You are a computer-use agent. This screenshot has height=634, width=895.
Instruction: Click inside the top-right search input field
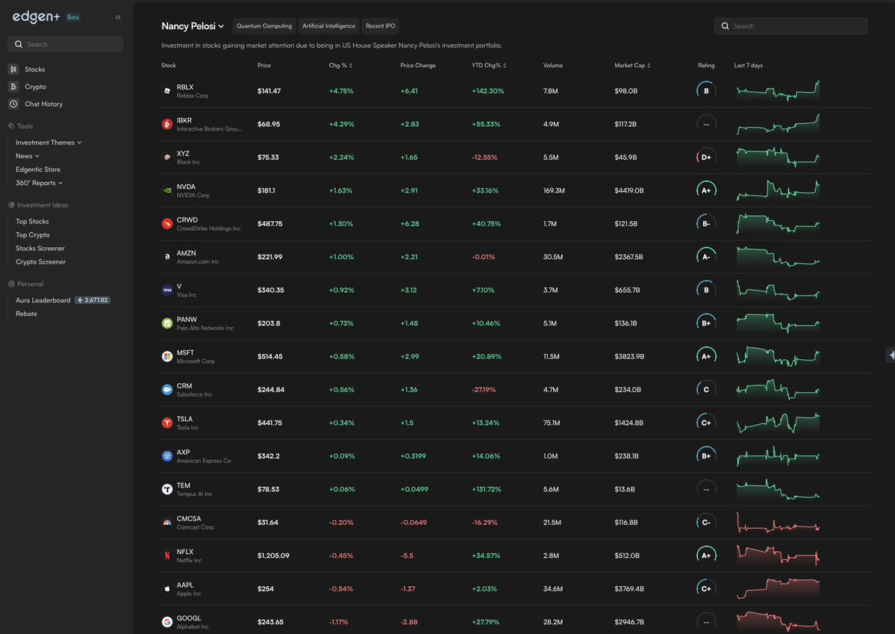(791, 25)
